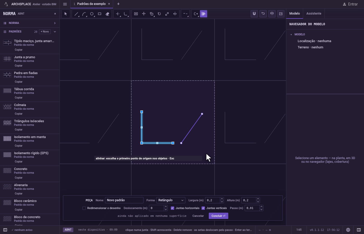Select the eraser tool
Image resolution: width=364 pixels, height=234 pixels.
click(x=107, y=14)
